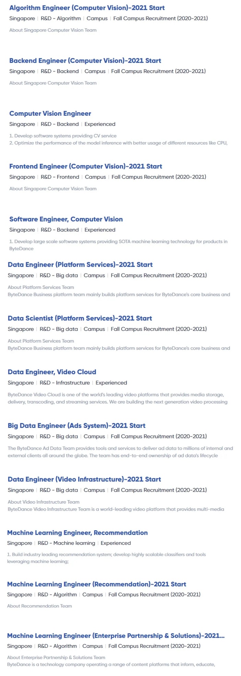View Machine Learning Engineer (Enterprise Partnership & Solutions) job

pyautogui.click(x=116, y=636)
